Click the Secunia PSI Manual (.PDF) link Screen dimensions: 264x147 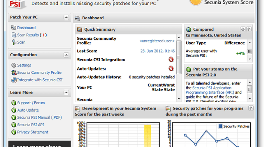tap(39, 118)
